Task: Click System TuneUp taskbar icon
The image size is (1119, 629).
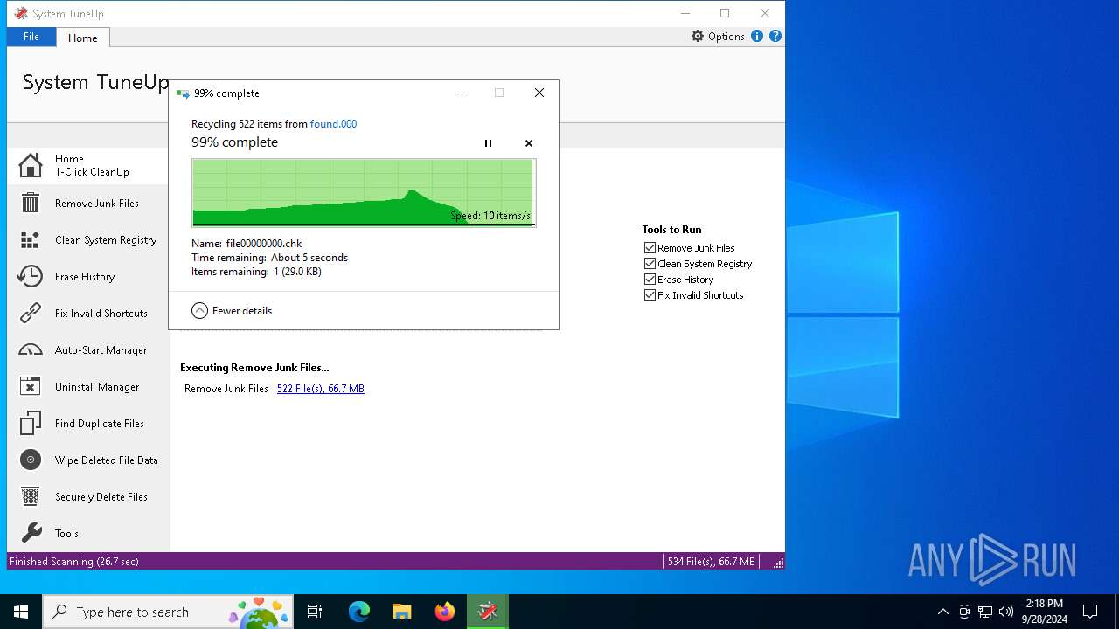Action: point(488,612)
